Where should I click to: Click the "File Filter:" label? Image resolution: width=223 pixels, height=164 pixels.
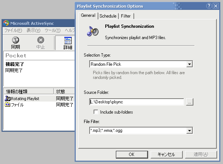pos(92,122)
